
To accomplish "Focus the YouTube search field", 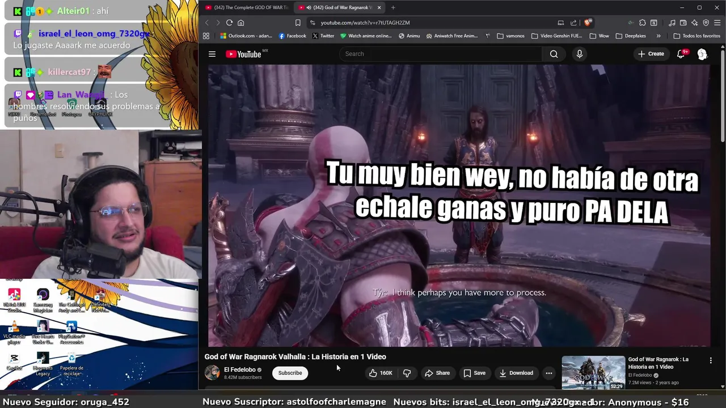I will point(440,54).
